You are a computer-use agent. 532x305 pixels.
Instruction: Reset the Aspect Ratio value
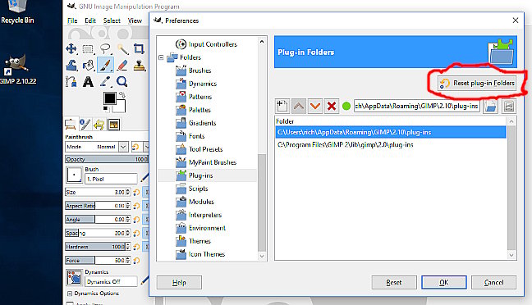pos(136,206)
